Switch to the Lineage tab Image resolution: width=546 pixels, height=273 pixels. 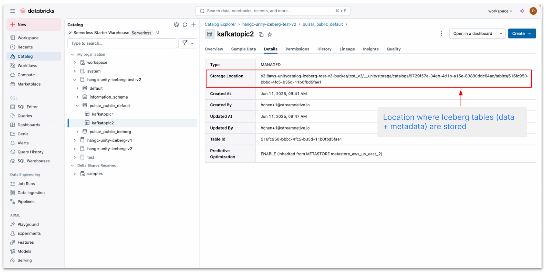click(347, 49)
